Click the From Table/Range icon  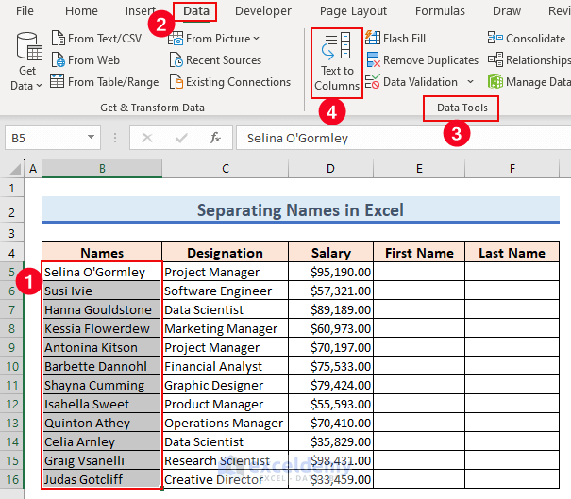click(58, 81)
